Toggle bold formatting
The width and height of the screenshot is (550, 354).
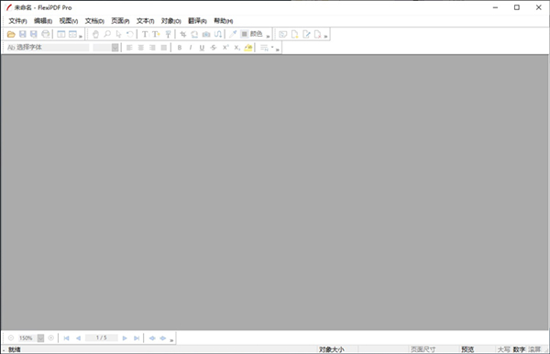coord(180,48)
